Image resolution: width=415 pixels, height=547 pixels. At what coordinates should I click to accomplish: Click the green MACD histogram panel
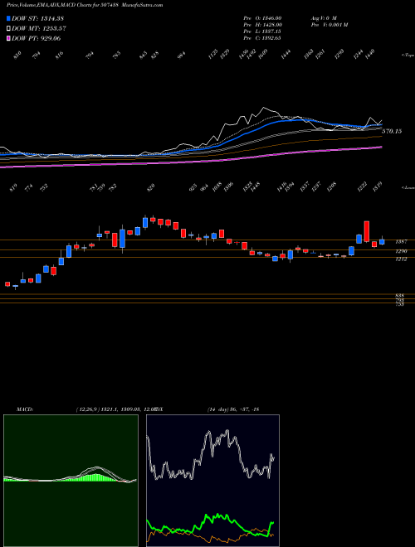[71, 481]
